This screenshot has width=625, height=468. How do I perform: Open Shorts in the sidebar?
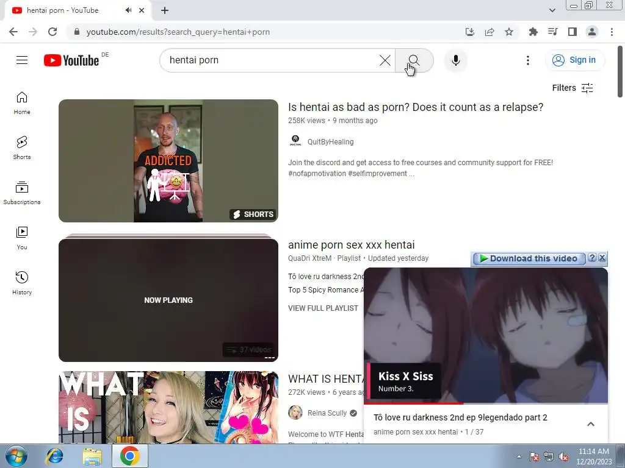(x=22, y=148)
